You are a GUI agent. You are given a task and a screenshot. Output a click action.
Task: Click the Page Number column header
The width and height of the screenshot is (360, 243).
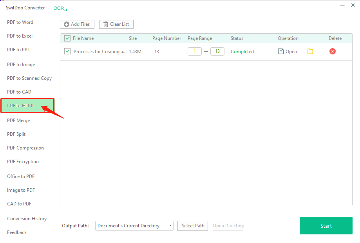tap(167, 38)
